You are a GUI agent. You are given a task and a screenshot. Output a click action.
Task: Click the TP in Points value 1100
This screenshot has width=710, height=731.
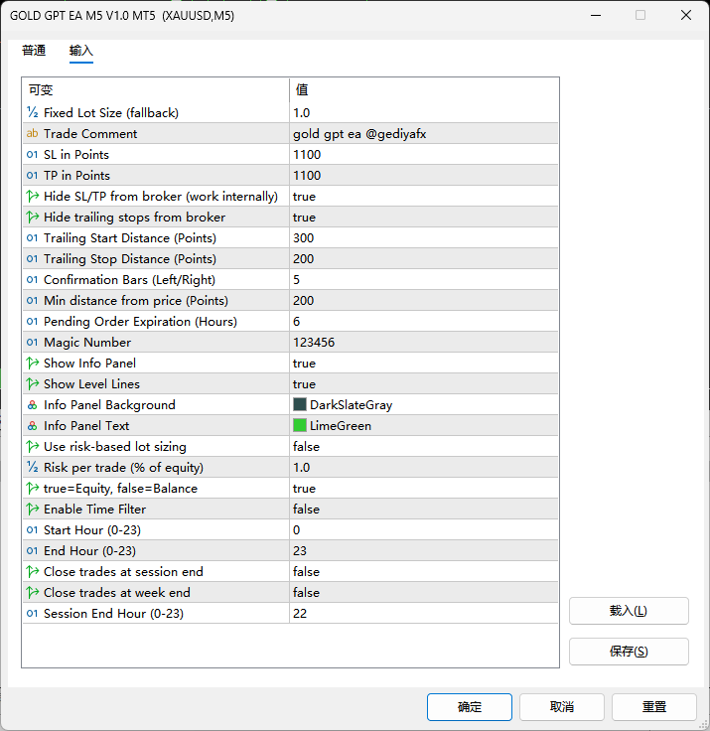click(424, 175)
